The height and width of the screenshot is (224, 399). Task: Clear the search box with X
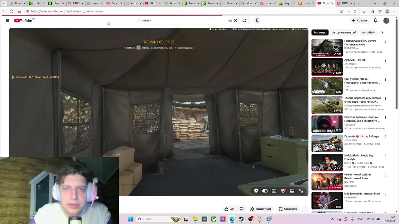click(236, 21)
